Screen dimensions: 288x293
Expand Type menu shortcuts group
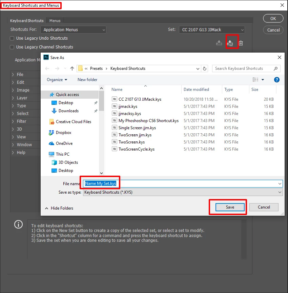pos(13,106)
